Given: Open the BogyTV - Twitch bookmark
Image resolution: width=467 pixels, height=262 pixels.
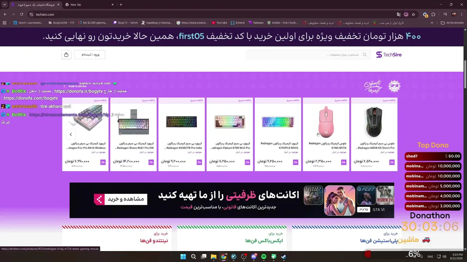Looking at the screenshot, I should tap(125, 23).
